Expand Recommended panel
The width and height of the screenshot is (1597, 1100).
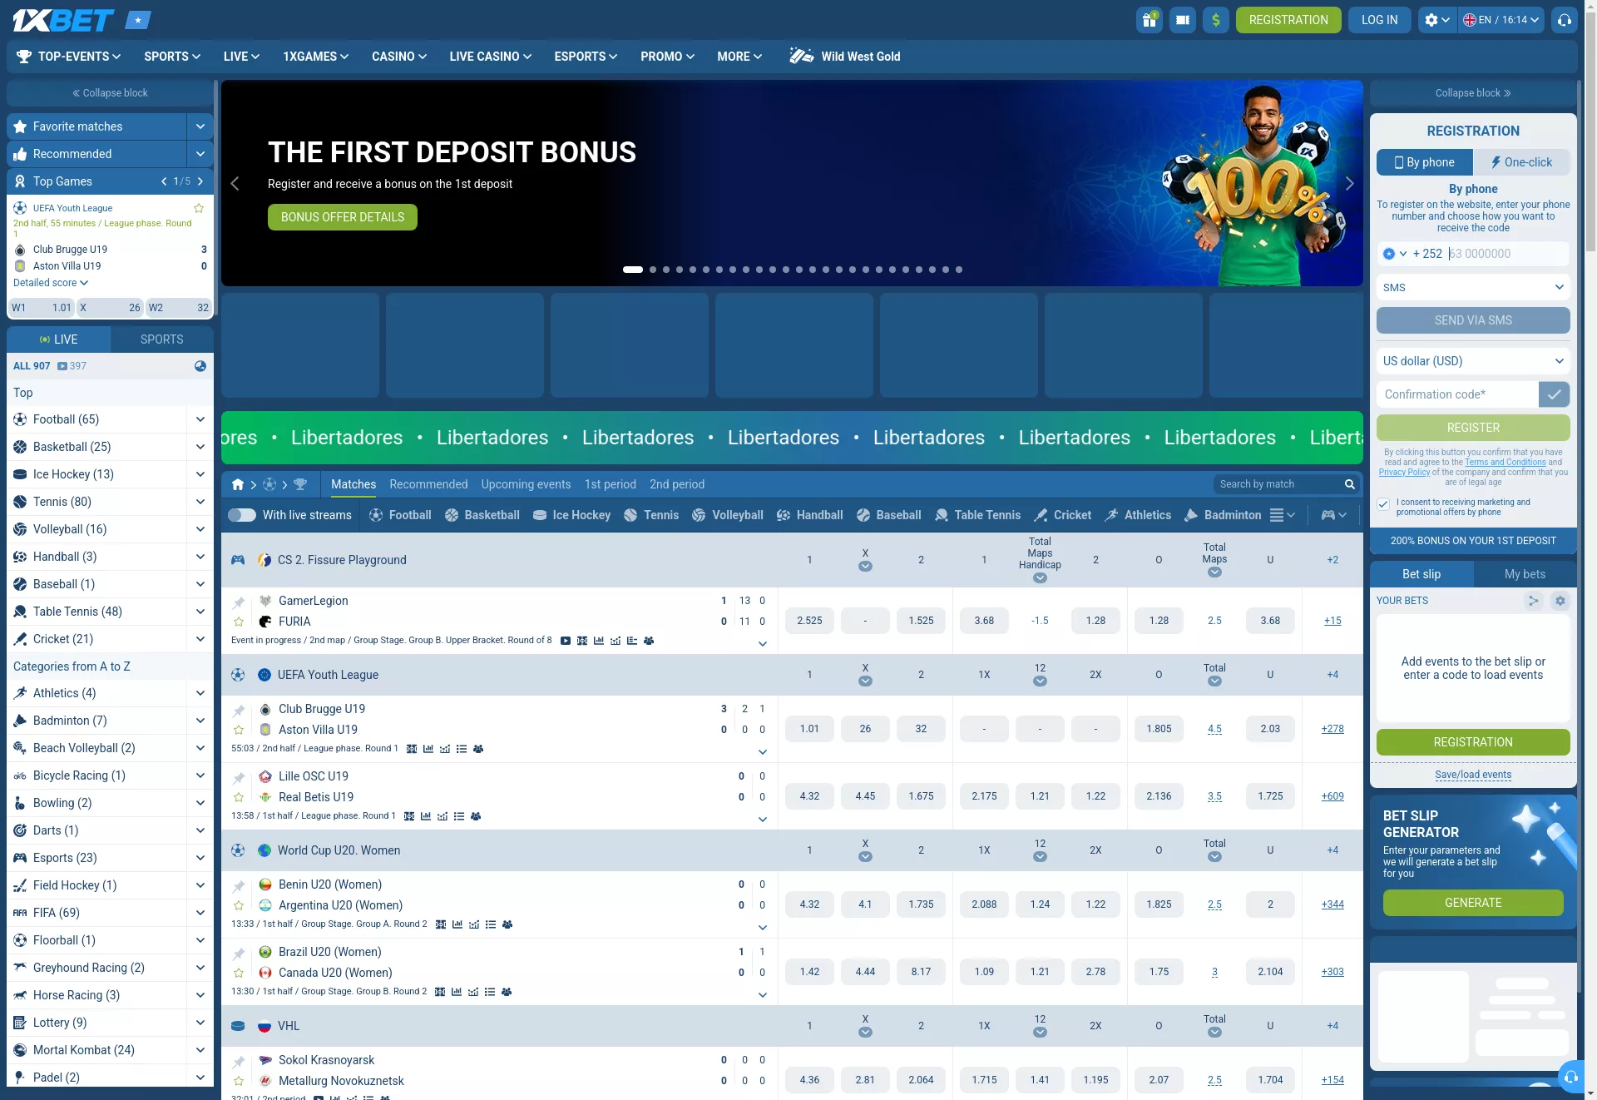tap(200, 154)
